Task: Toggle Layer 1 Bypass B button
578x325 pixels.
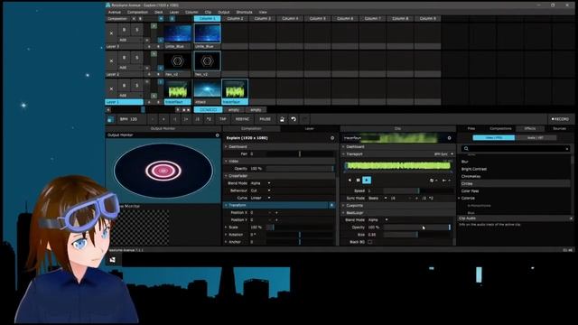Action: pos(124,85)
